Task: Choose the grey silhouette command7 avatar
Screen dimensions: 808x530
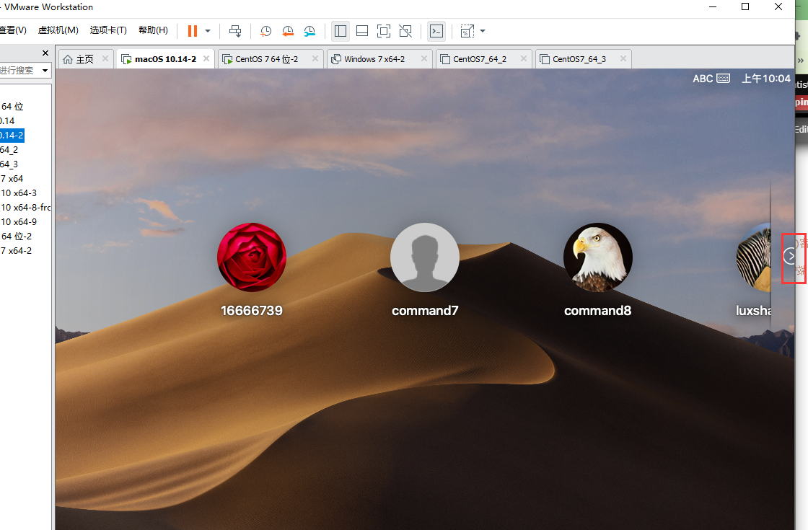Action: point(425,257)
